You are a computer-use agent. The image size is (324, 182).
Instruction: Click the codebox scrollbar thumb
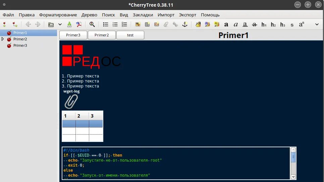(293, 157)
